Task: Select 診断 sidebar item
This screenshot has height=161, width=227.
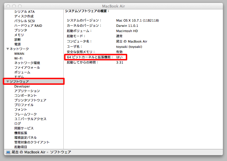Action: point(18,39)
